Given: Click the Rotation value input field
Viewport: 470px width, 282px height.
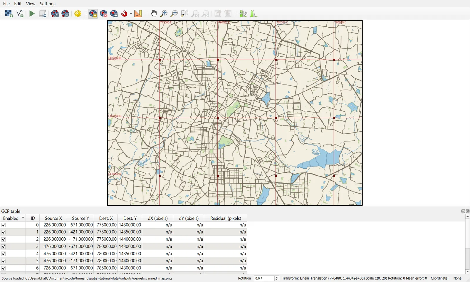Looking at the screenshot, I should click(x=264, y=278).
